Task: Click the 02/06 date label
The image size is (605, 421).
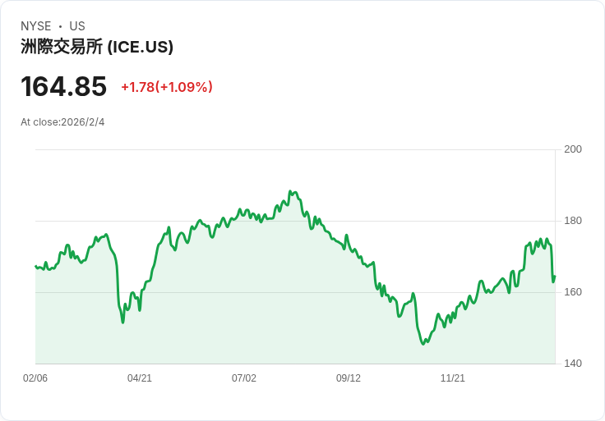Action: point(35,378)
